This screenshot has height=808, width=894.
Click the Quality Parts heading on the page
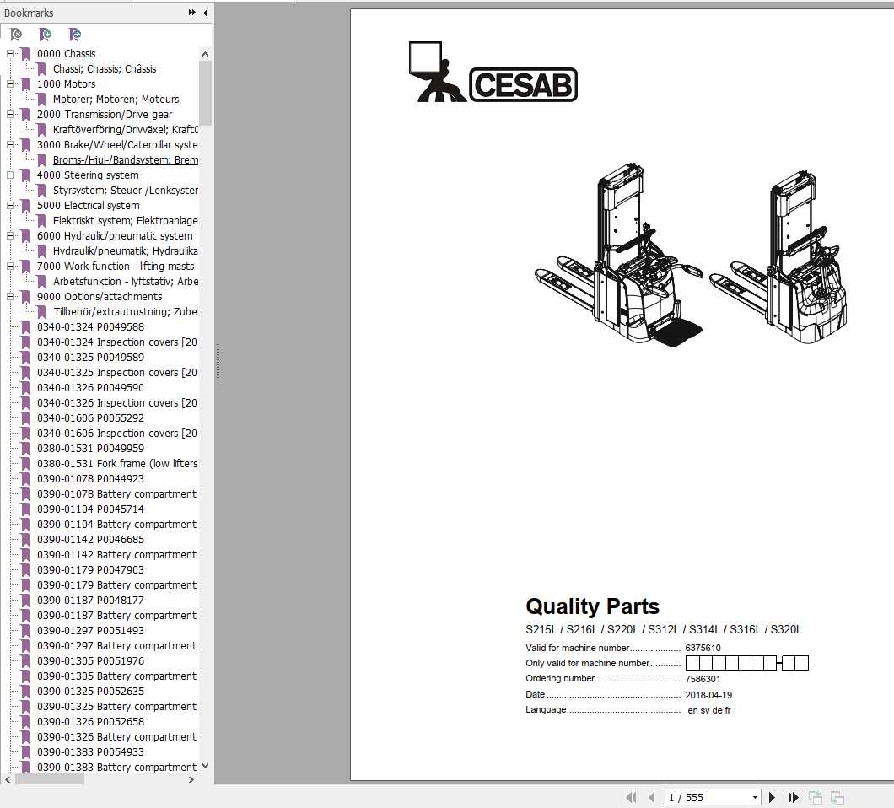[592, 606]
